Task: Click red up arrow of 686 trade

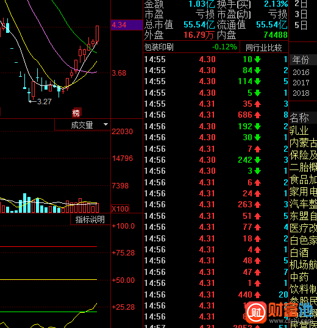Action: click(x=258, y=115)
